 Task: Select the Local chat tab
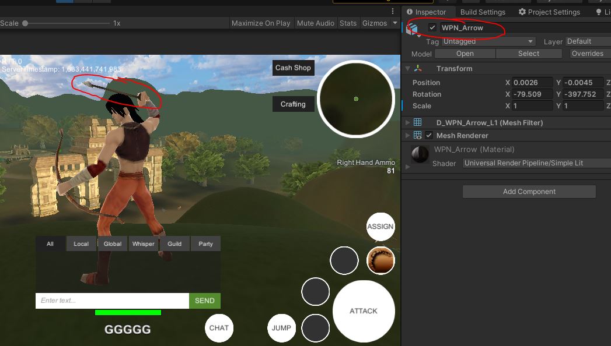pyautogui.click(x=81, y=243)
